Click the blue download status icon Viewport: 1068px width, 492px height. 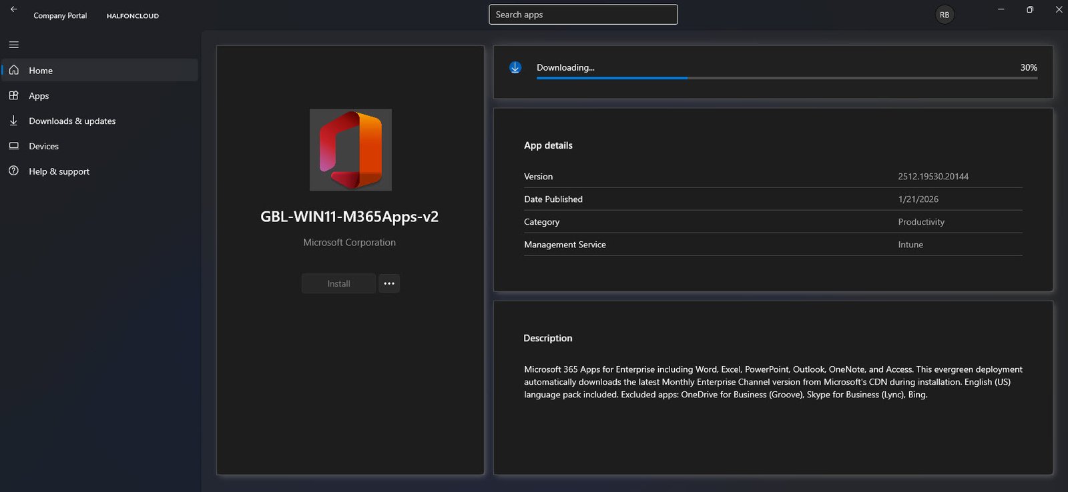pos(515,67)
